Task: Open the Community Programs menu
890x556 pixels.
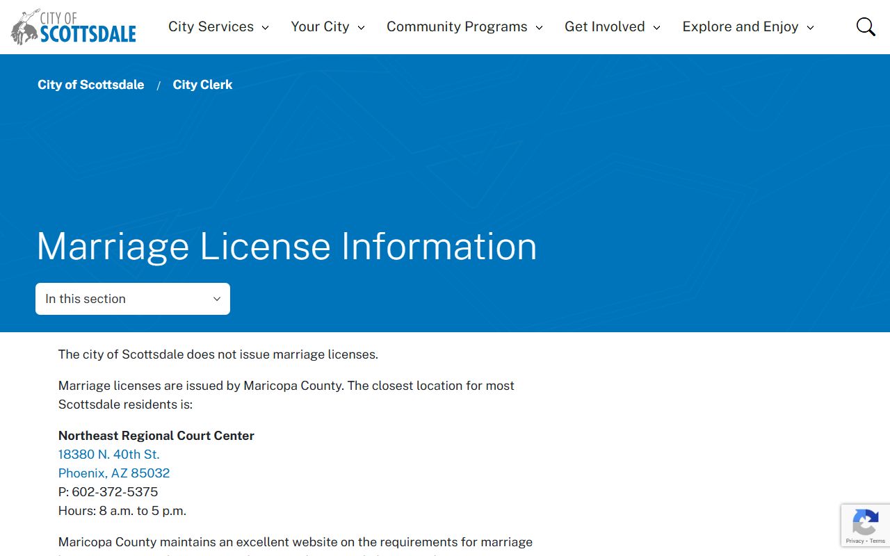Action: 464,27
